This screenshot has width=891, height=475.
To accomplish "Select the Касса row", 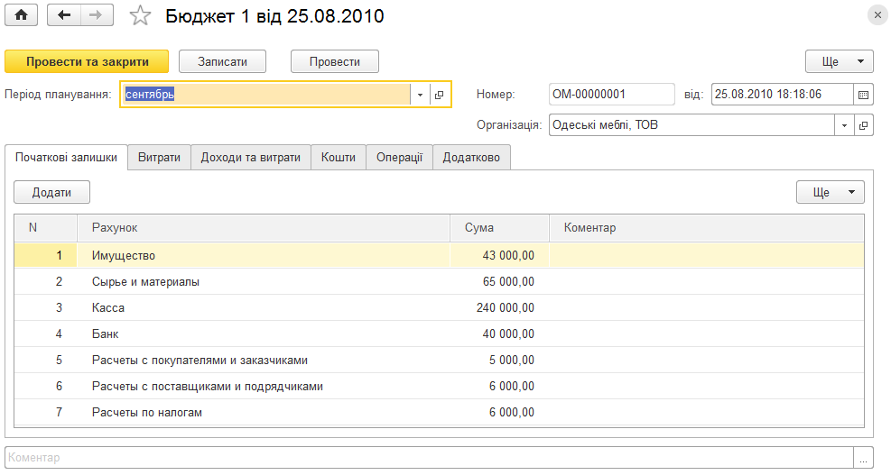I will pyautogui.click(x=439, y=307).
